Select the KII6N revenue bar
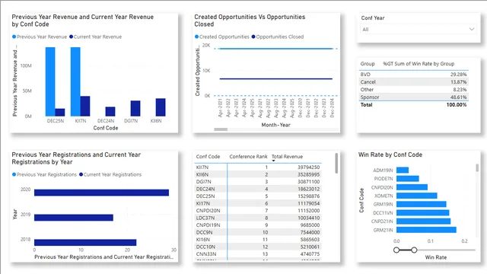 161,107
